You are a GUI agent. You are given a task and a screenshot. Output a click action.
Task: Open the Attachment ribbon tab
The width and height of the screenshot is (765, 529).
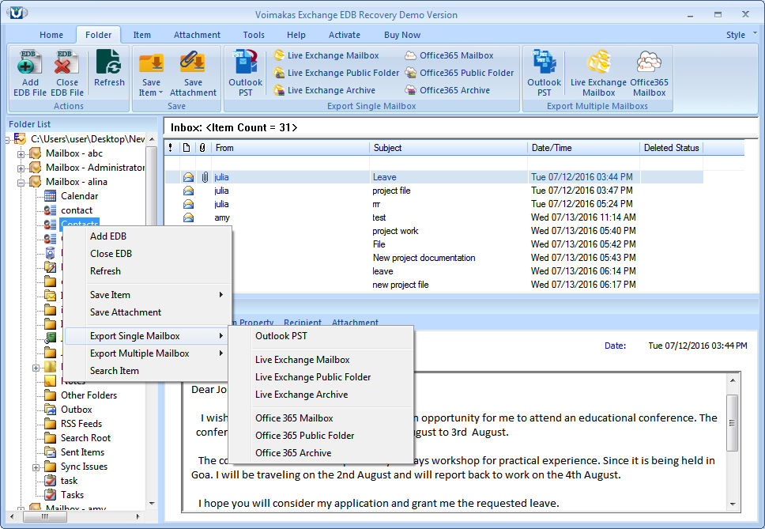[x=197, y=35]
